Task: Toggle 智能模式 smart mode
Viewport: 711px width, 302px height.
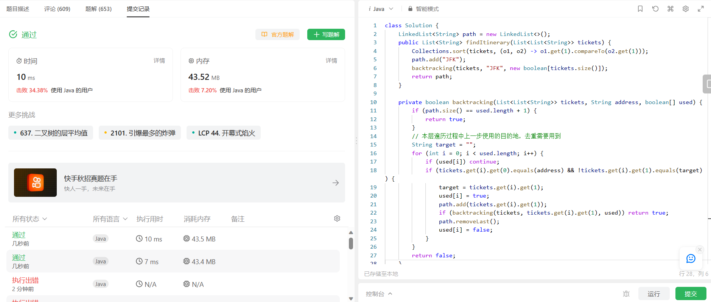Action: (423, 9)
